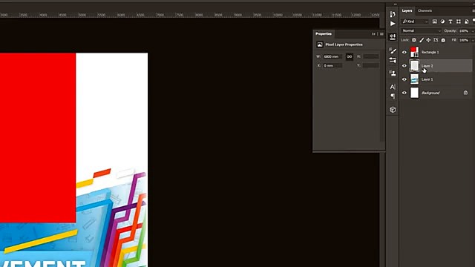Open the Paragraph panel icon
Viewport: 475px width, 267px height.
tap(393, 96)
